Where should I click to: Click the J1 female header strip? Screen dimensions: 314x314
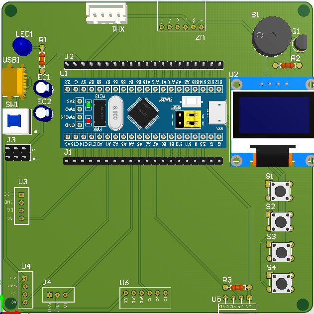click(143, 161)
